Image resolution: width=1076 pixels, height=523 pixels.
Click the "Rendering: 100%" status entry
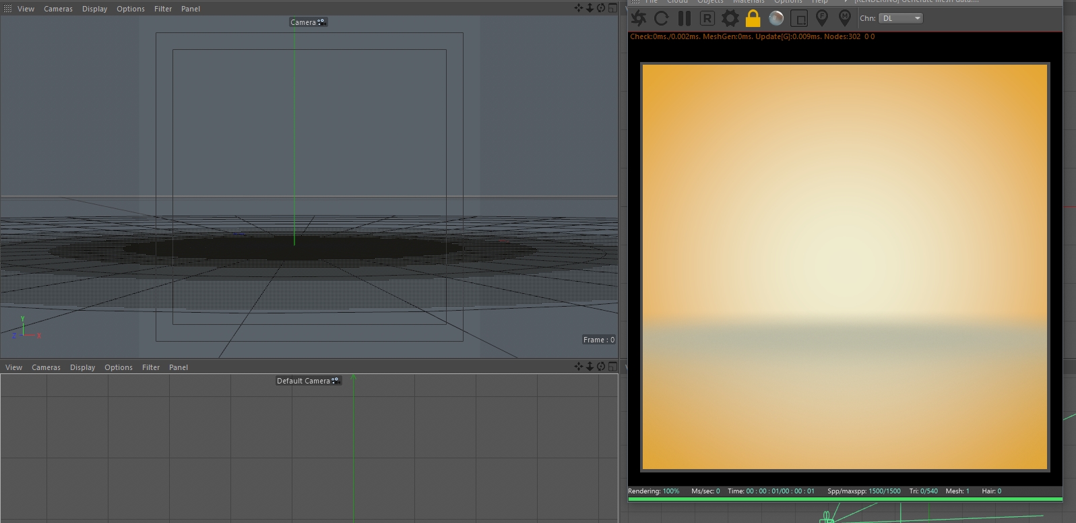click(654, 491)
